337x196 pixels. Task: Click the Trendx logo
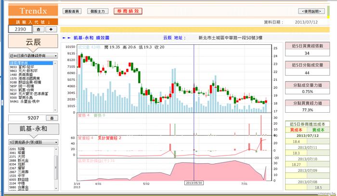click(x=33, y=11)
